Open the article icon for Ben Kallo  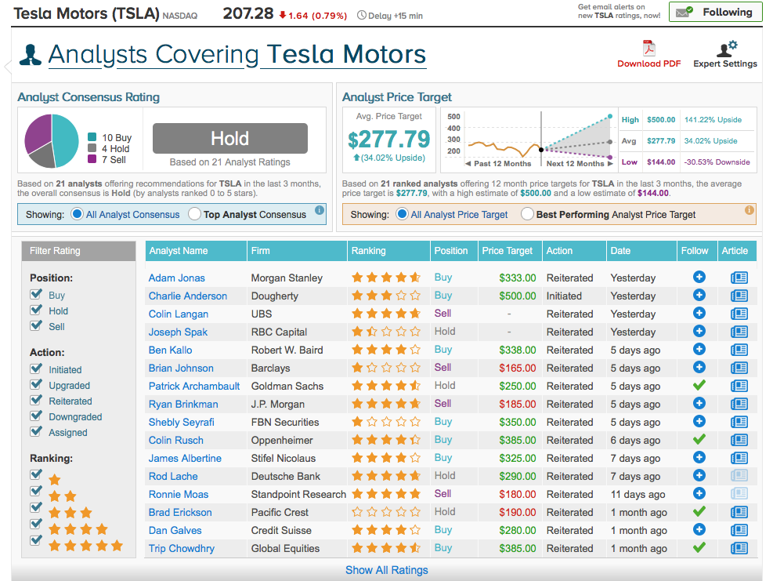click(x=739, y=350)
